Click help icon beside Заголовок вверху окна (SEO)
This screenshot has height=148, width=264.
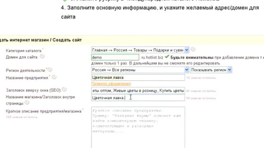pyautogui.click(x=64, y=90)
